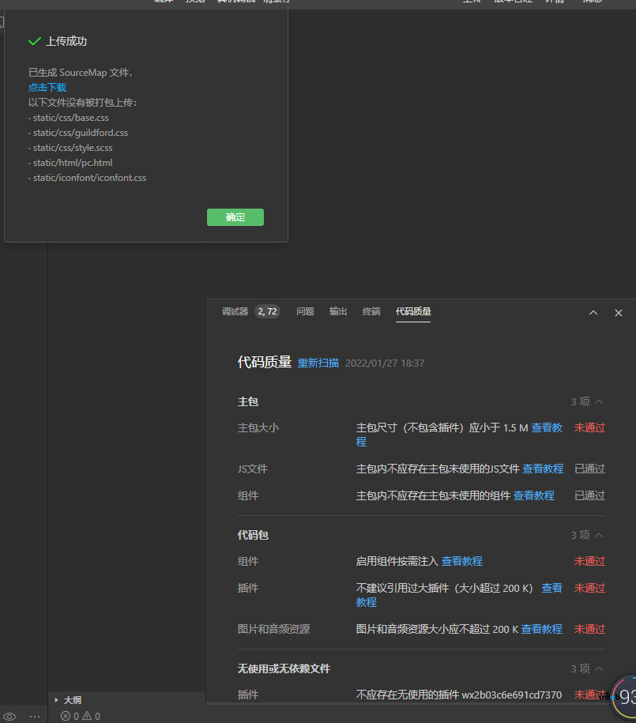Maximize debug panel with the up chevron
The height and width of the screenshot is (723, 636).
point(593,313)
